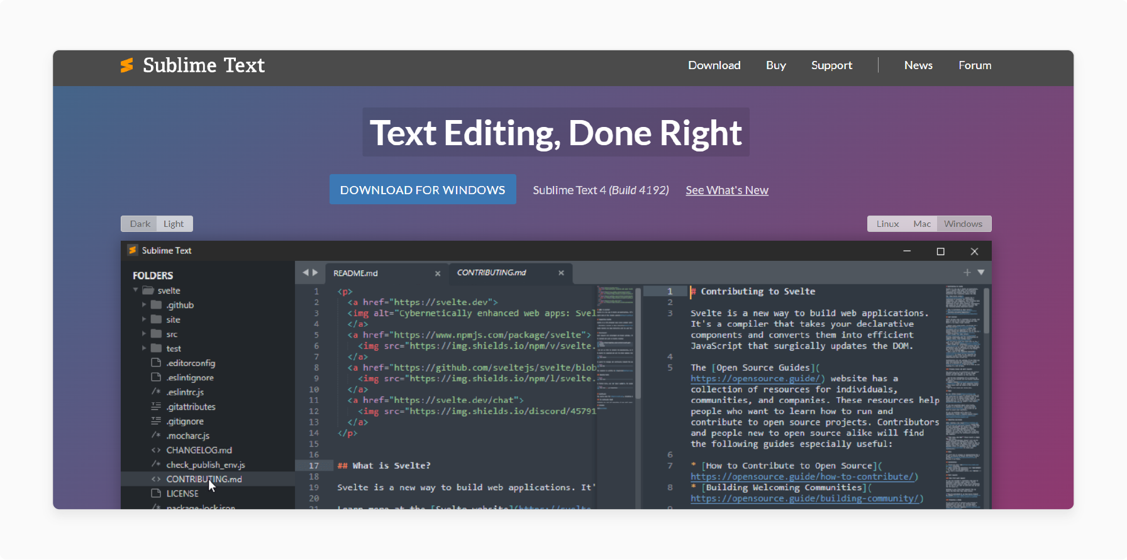Show the Linux screenshot
The image size is (1127, 560).
click(x=887, y=224)
